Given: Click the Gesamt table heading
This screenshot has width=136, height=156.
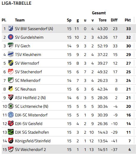Looking at the screenshot, I should coord(99,13).
